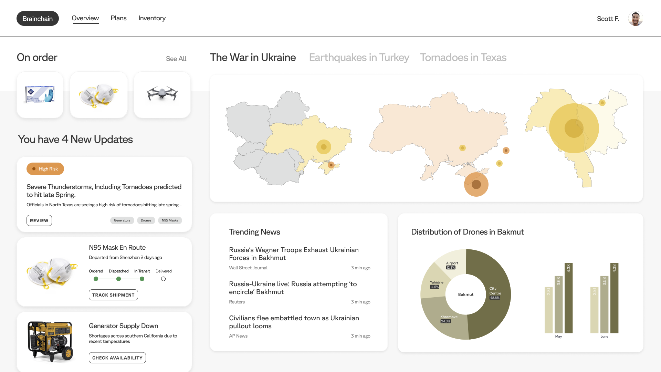Open the drone order thumbnail
Screen dimensions: 661x372
pyautogui.click(x=162, y=95)
